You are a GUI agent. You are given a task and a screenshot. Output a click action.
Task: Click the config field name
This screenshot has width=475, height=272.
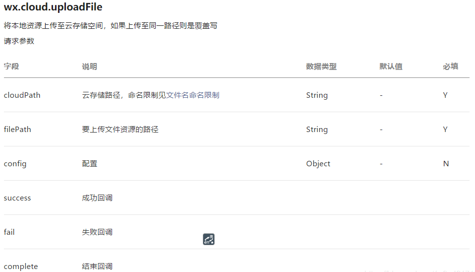[x=15, y=164]
